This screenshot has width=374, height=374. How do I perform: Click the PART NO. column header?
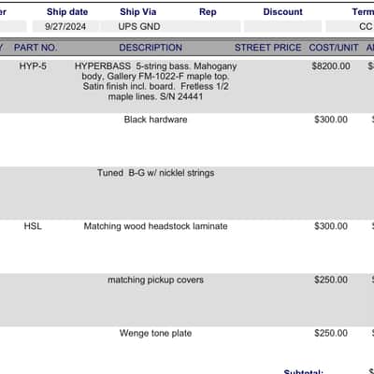tap(36, 48)
